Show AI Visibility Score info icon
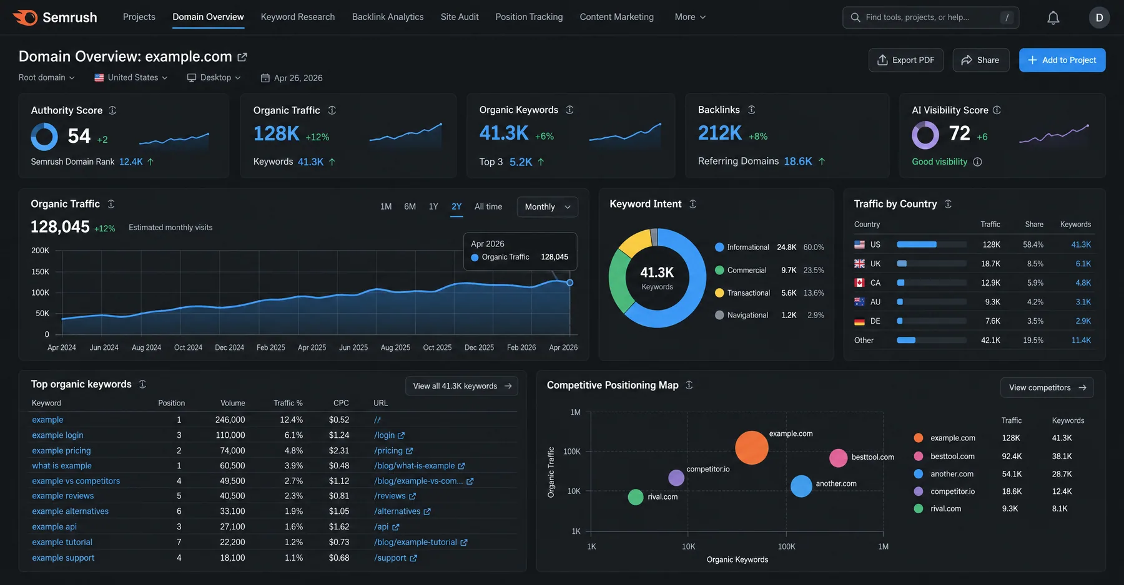 (x=997, y=110)
